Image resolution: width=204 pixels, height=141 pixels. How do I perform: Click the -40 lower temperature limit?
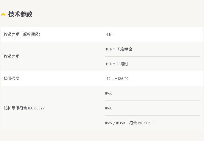tap(108, 79)
